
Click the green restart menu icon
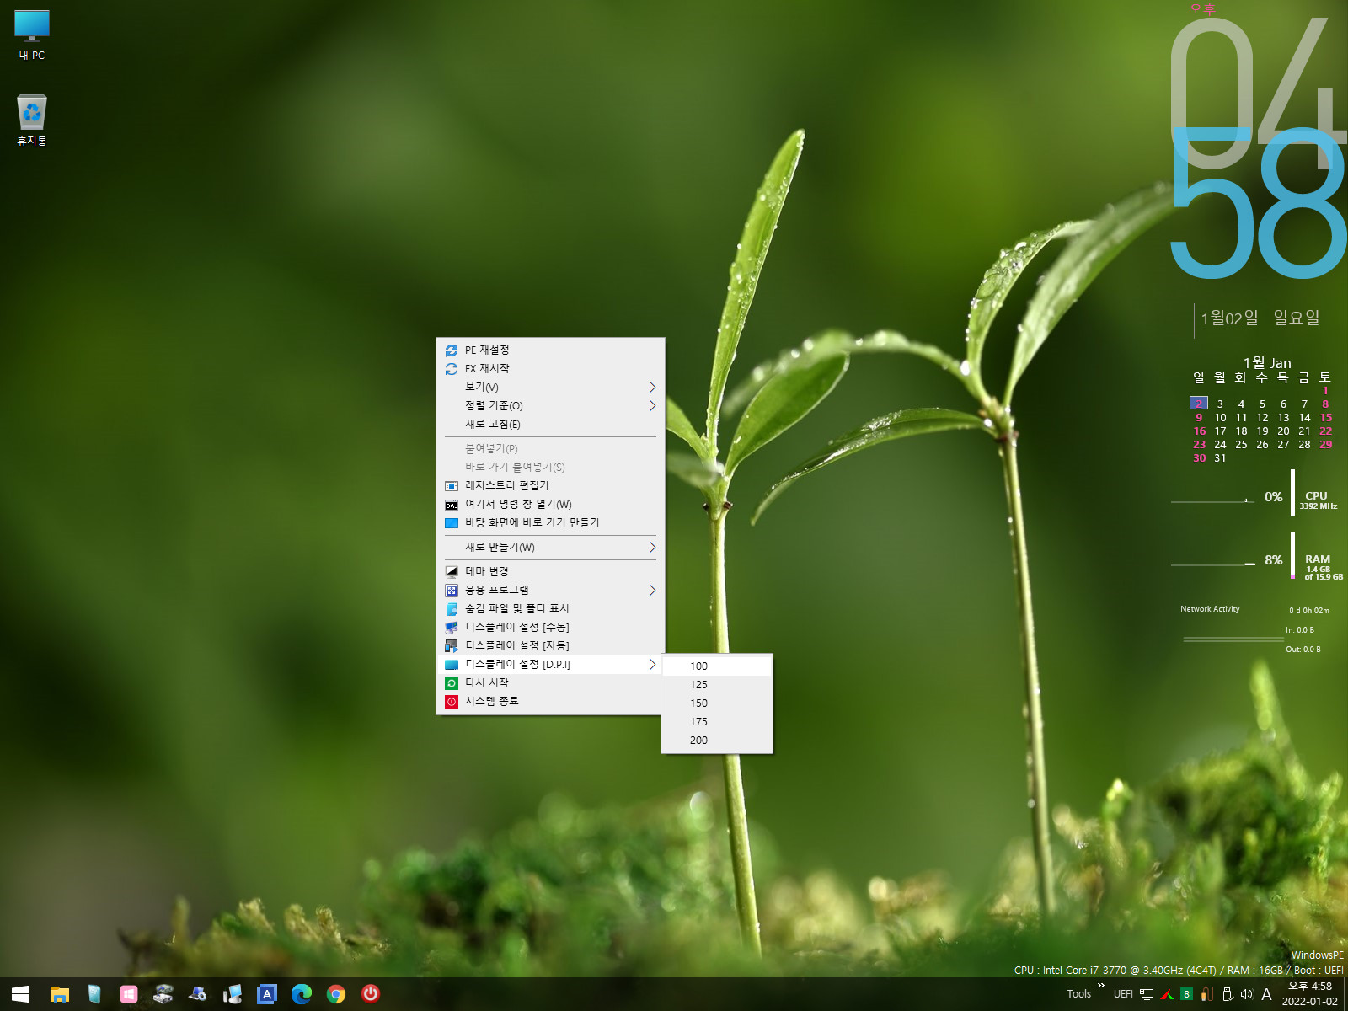[x=452, y=683]
